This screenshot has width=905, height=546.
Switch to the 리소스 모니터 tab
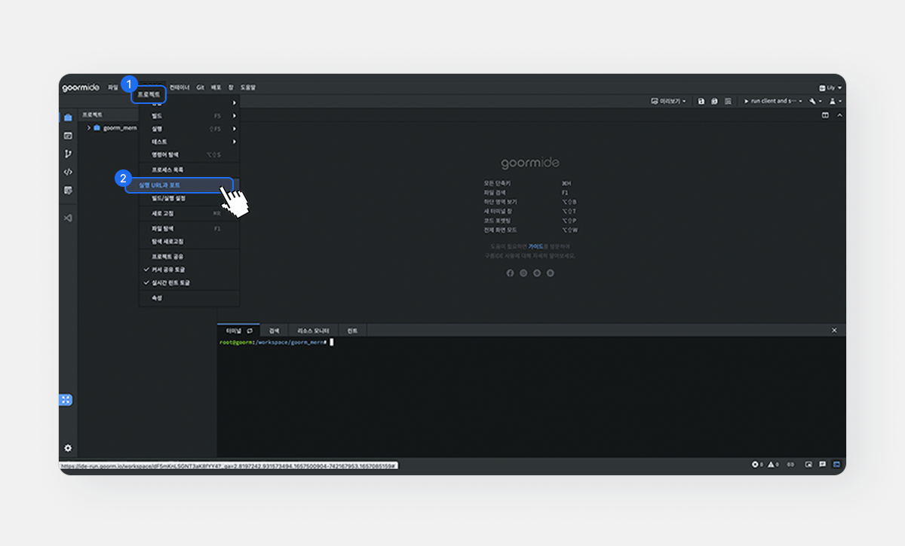[x=314, y=331]
